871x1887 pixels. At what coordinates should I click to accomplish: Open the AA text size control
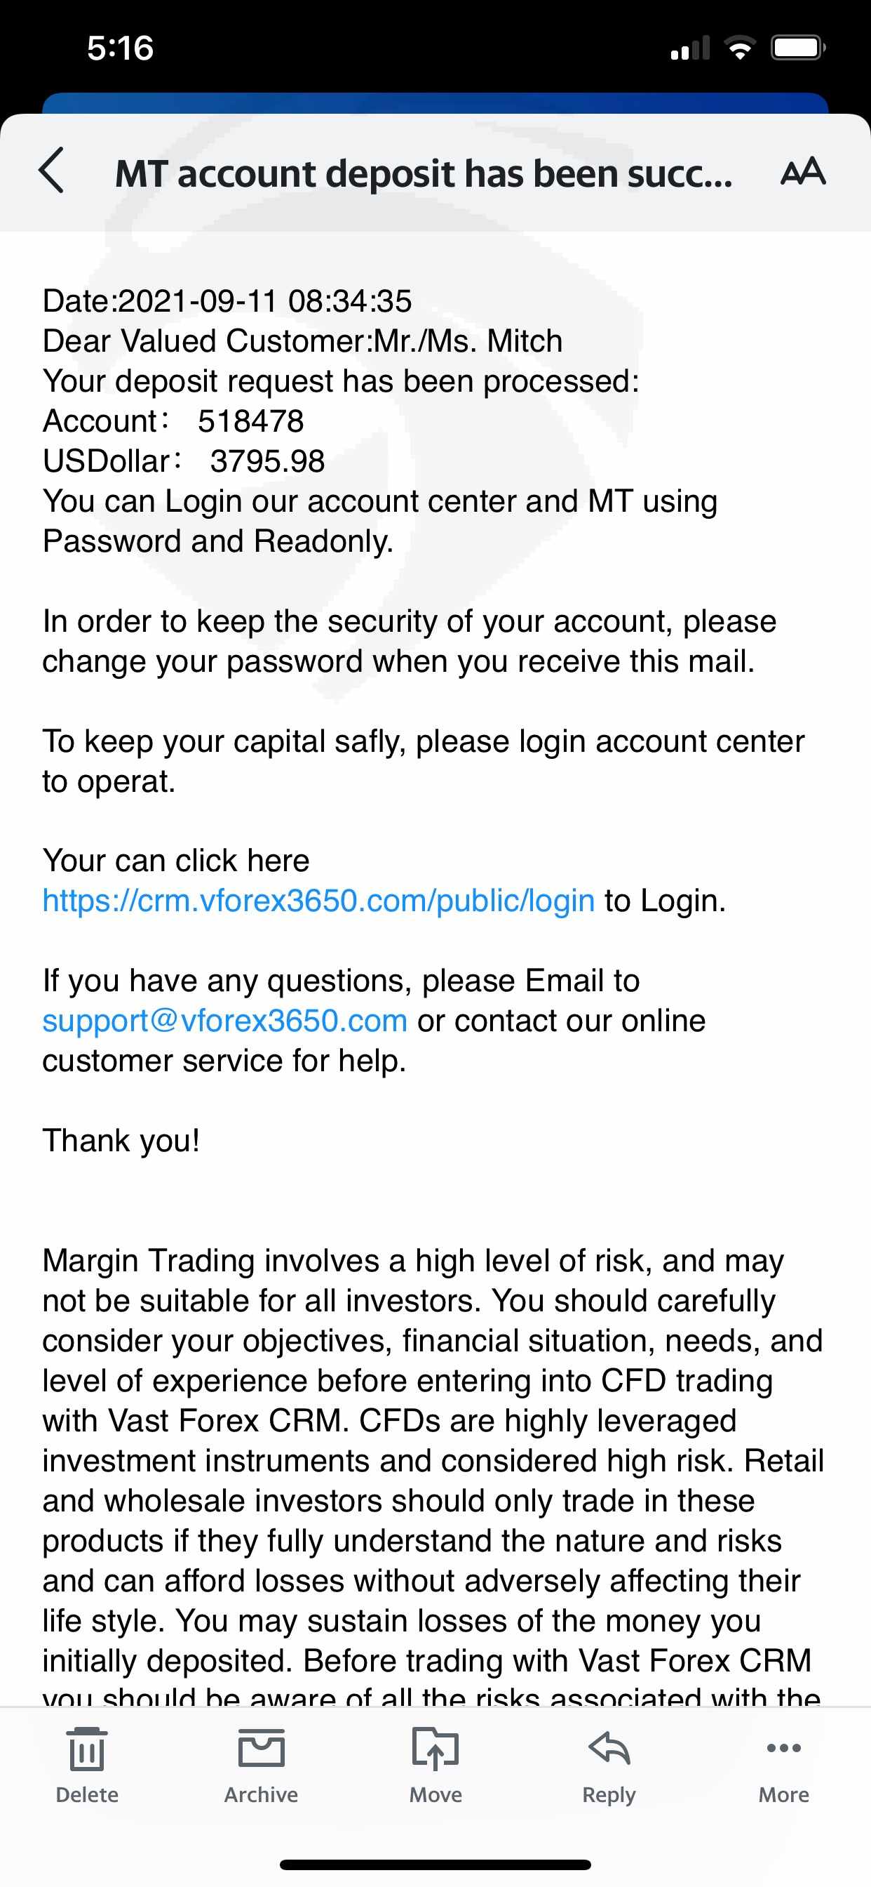pyautogui.click(x=802, y=171)
